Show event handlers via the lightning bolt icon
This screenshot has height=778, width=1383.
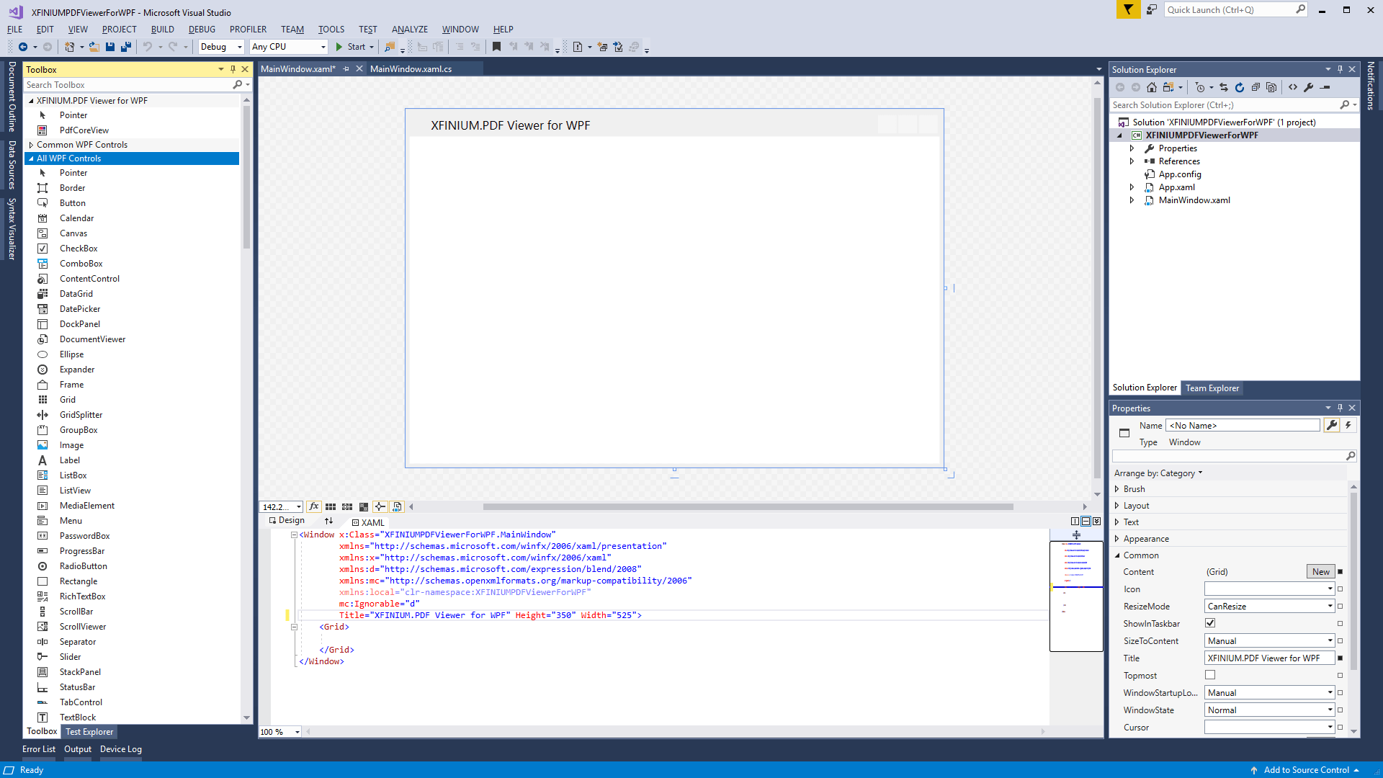click(1348, 426)
